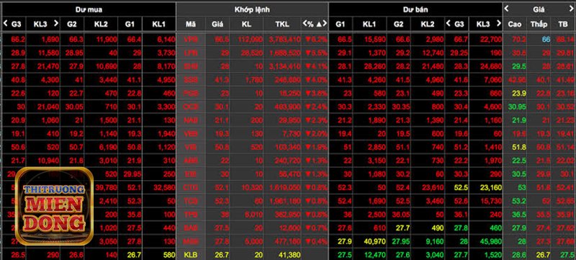
Task: Click the yellow high price 51.8
Action: coord(519,147)
